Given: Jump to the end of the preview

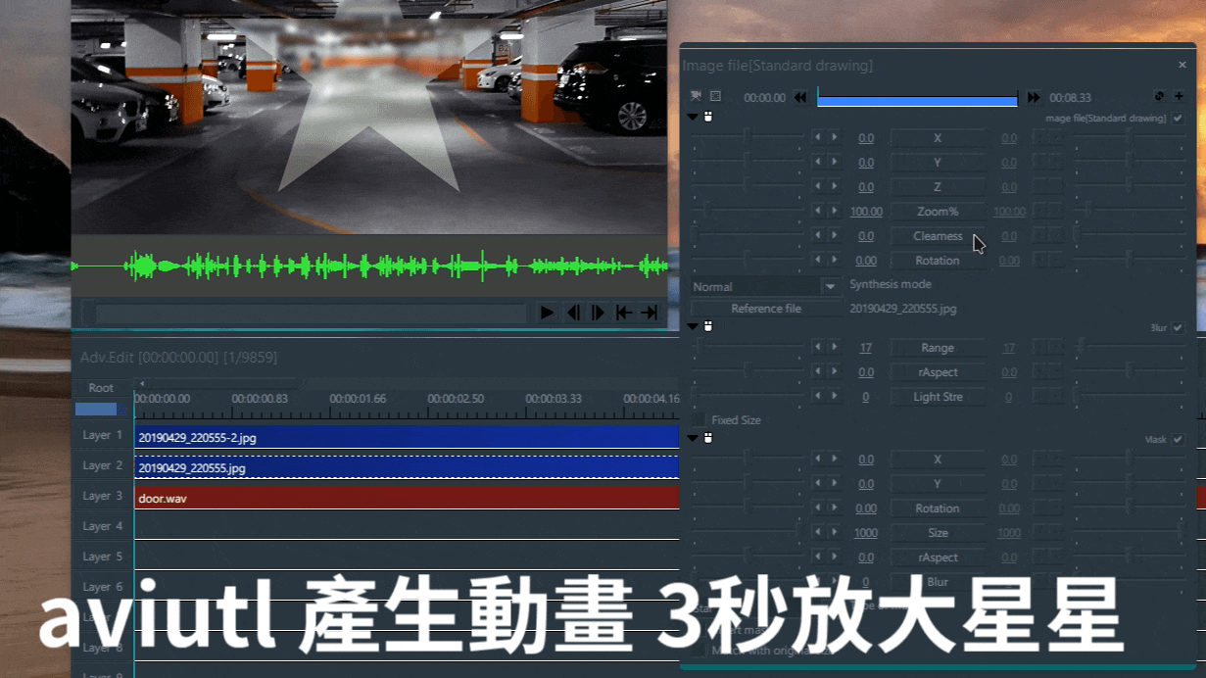Looking at the screenshot, I should pyautogui.click(x=649, y=313).
